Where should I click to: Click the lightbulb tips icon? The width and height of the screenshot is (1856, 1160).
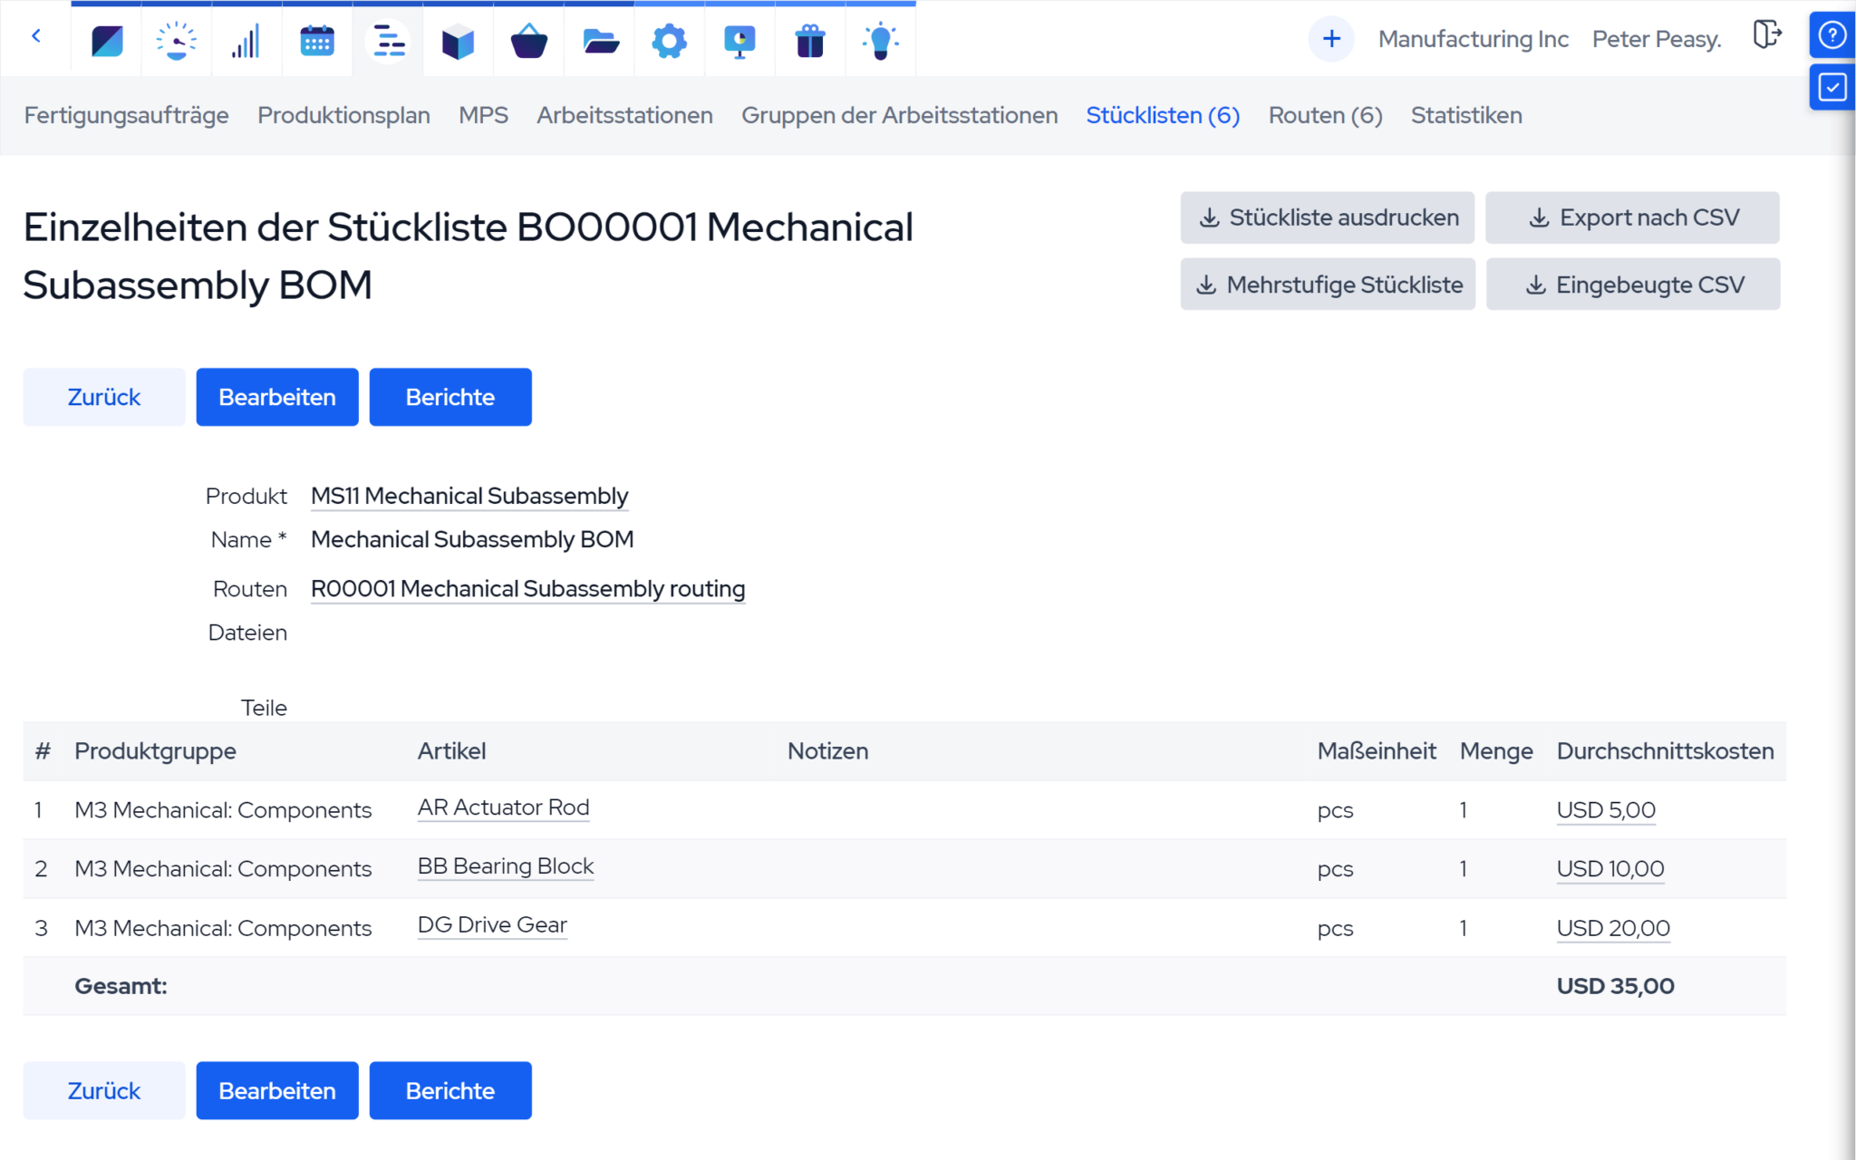click(880, 41)
